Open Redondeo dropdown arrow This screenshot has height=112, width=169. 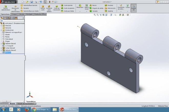point(80,11)
